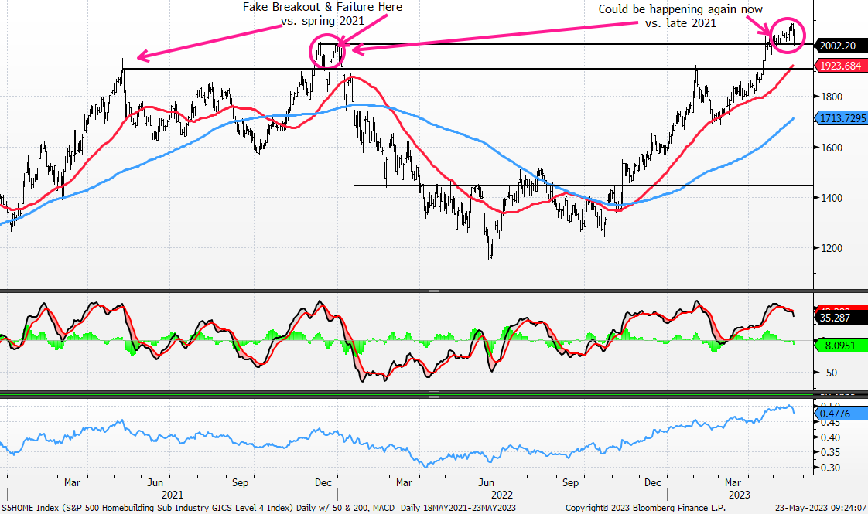
Task: Click the "Could be happening again now" annotation text
Action: click(x=680, y=9)
